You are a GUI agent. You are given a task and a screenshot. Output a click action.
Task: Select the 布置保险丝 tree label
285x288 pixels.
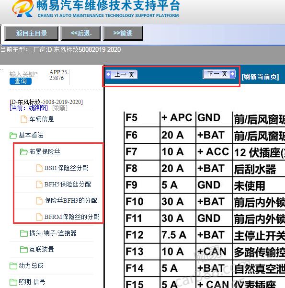click(45, 152)
